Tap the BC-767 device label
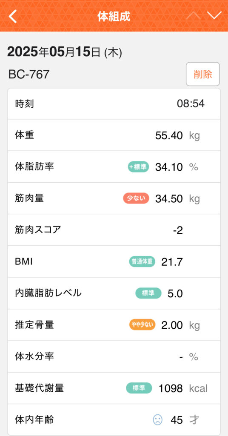Screen dimensions: 228x436 tap(29, 74)
